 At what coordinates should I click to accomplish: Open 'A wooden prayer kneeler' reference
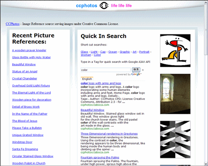(29, 50)
